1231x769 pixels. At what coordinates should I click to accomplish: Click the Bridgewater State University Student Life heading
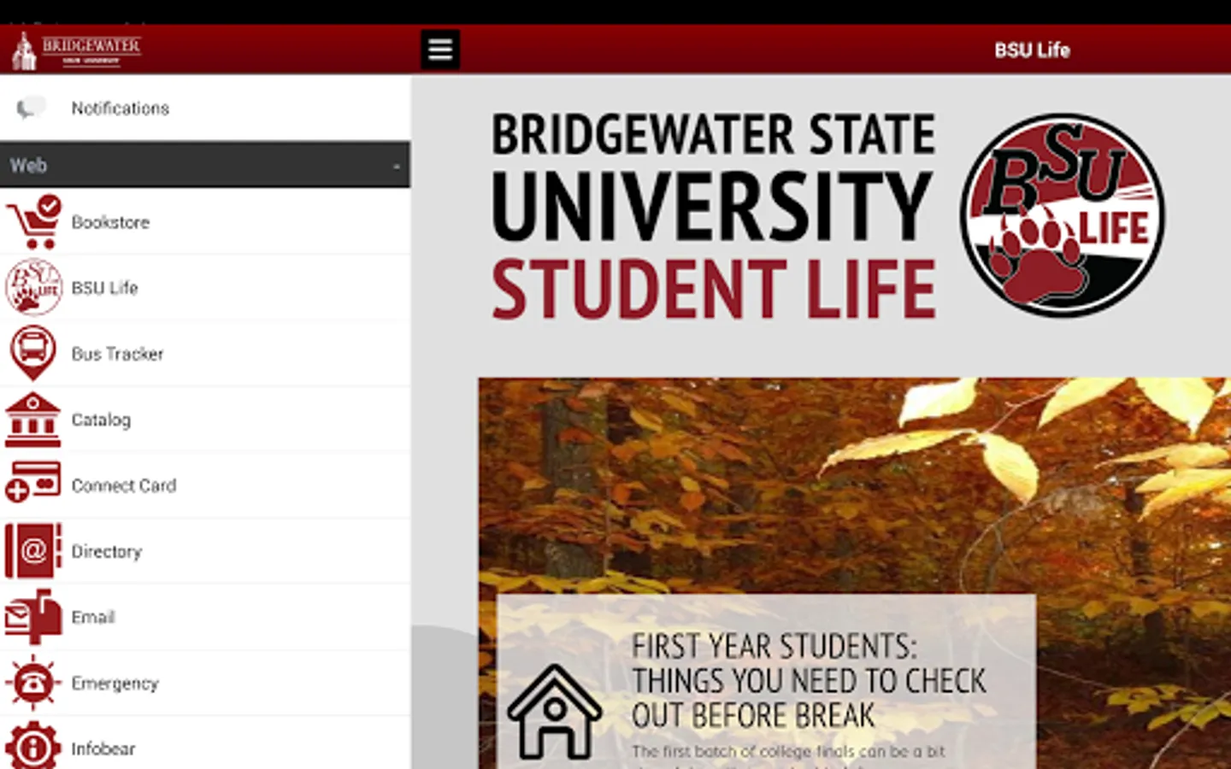pyautogui.click(x=713, y=215)
